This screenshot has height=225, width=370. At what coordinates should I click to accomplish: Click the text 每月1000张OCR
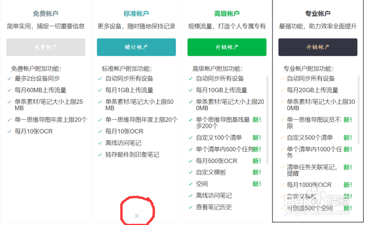(x=309, y=185)
